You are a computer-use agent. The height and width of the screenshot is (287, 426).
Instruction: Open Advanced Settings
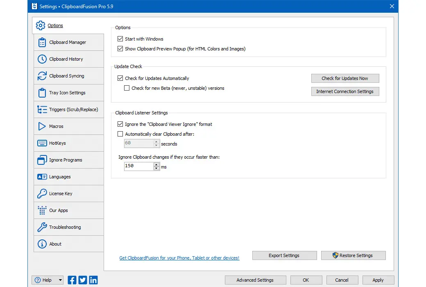(255, 280)
